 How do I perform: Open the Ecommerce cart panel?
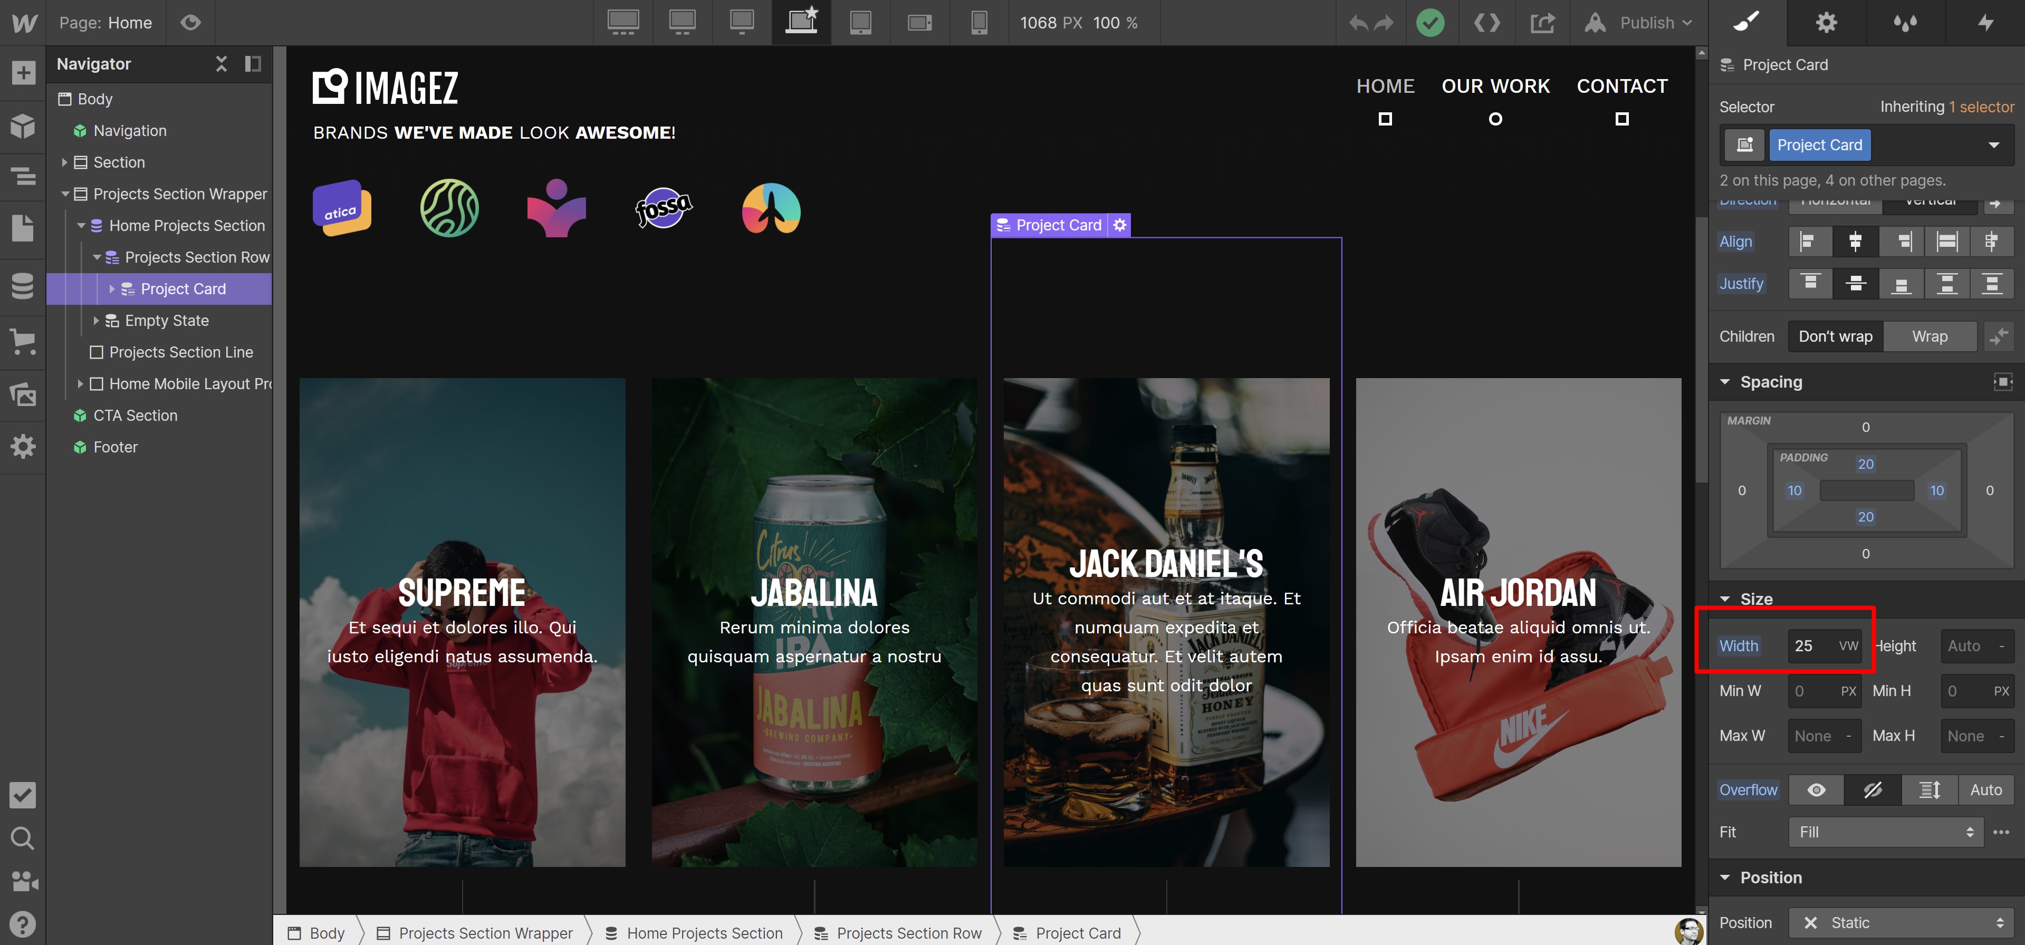(x=23, y=341)
